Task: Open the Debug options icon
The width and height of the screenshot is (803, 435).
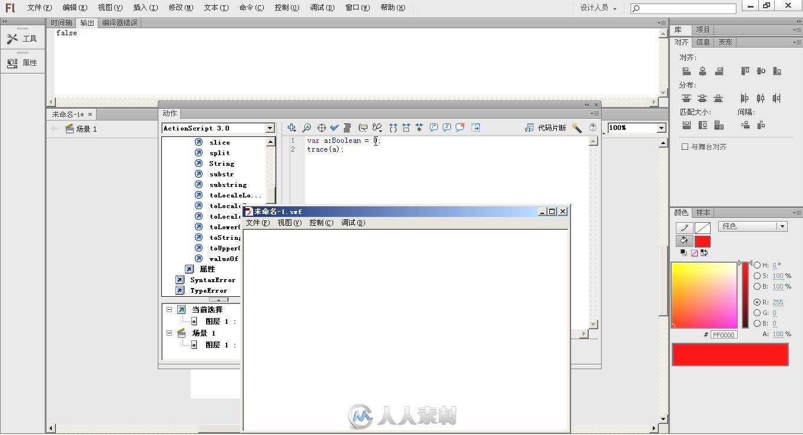Action: click(x=377, y=128)
